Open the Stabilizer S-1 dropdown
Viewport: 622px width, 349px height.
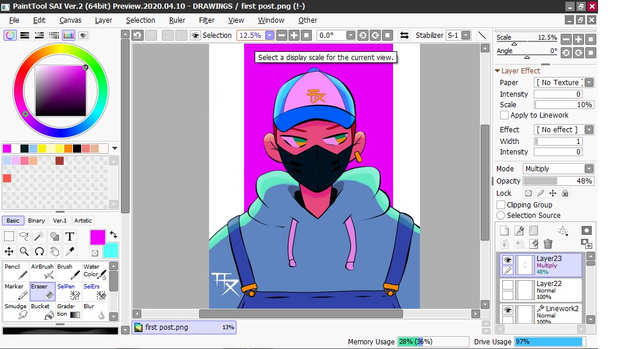[x=466, y=35]
